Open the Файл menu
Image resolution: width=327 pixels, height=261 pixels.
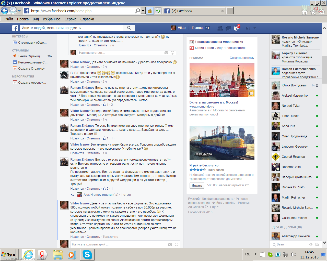pyautogui.click(x=9, y=19)
